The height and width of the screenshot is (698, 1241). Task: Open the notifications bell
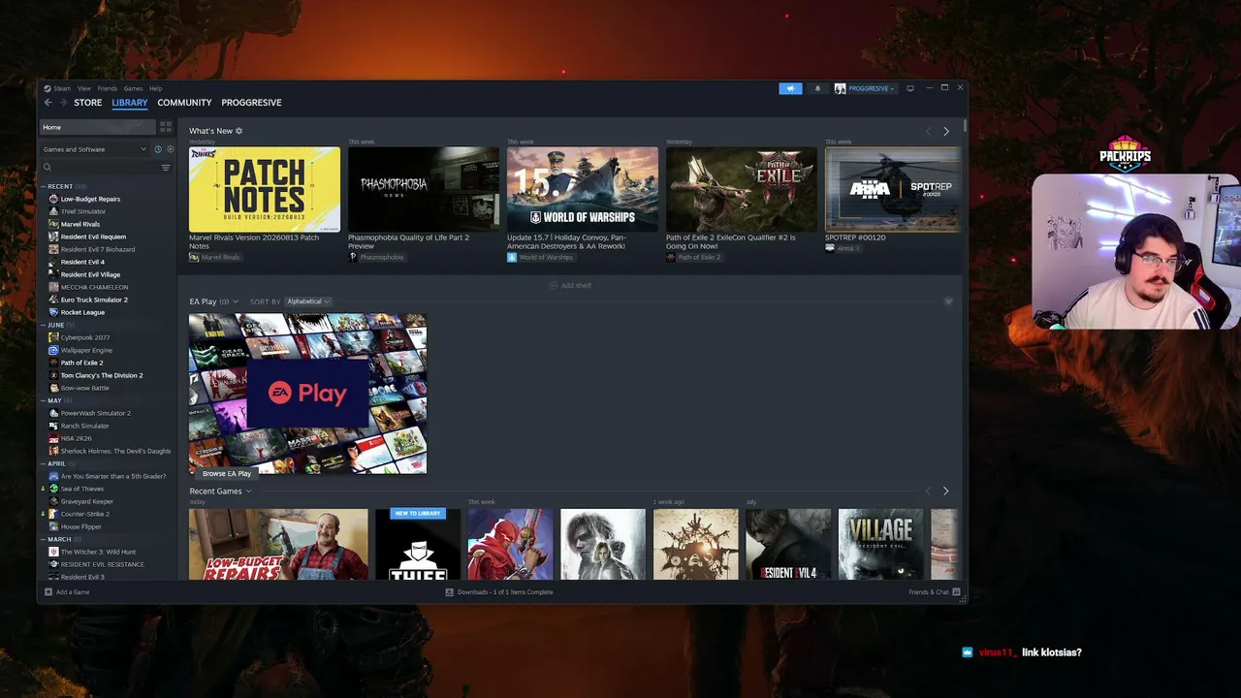click(817, 88)
